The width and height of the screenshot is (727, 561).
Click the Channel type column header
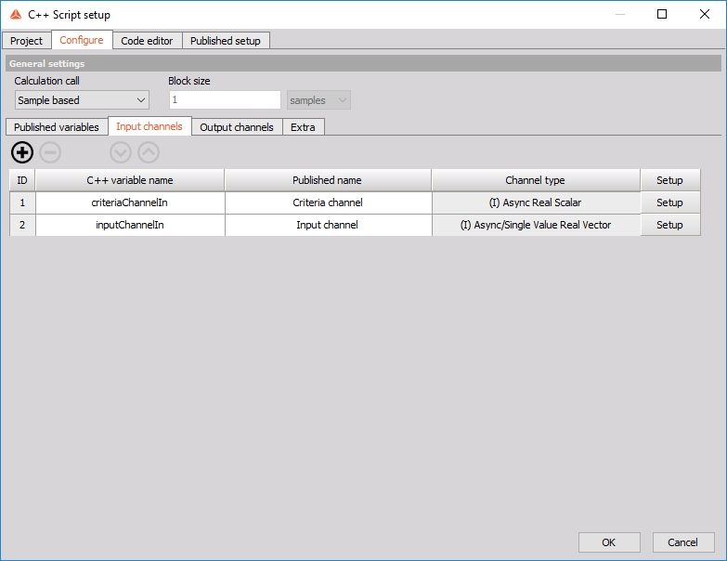pos(536,180)
